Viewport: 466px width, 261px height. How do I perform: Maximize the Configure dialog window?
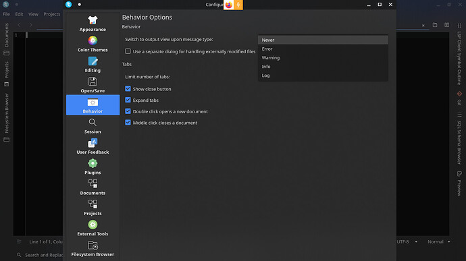(x=380, y=5)
